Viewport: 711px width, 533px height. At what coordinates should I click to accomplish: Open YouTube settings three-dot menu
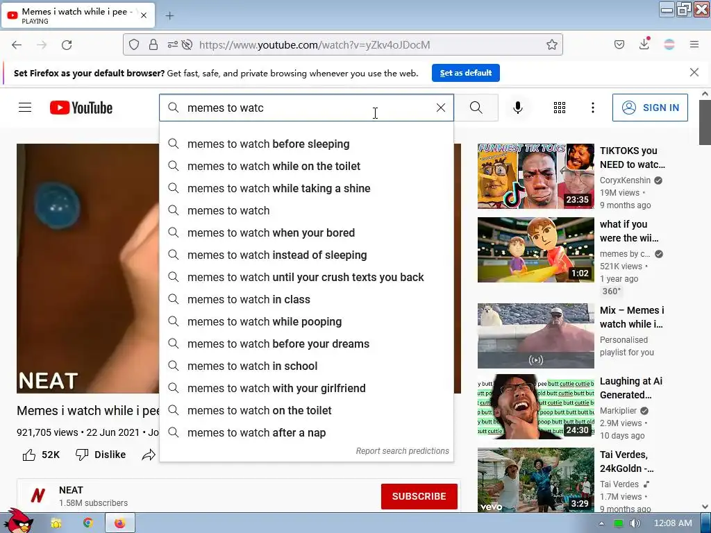coord(593,108)
